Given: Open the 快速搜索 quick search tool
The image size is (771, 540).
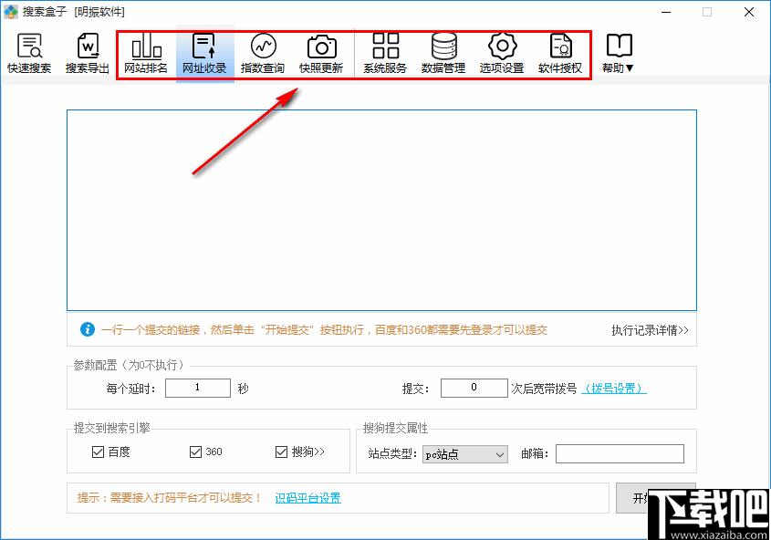Looking at the screenshot, I should 29,54.
